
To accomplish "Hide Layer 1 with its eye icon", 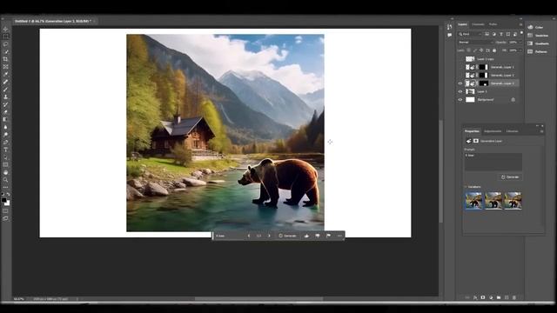I will pos(460,91).
